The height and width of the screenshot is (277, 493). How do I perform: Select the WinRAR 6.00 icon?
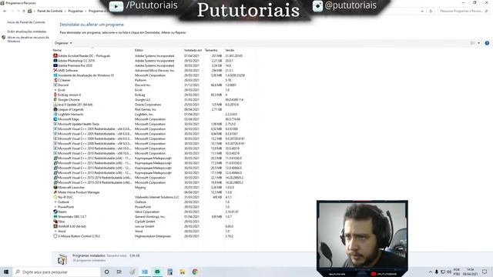55,226
